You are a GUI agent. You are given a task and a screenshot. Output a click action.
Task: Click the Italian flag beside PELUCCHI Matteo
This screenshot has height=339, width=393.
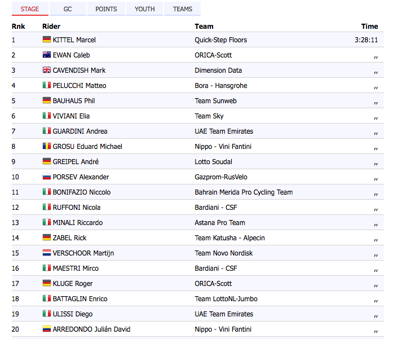click(47, 86)
